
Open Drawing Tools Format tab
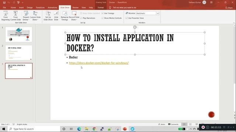click(x=101, y=7)
